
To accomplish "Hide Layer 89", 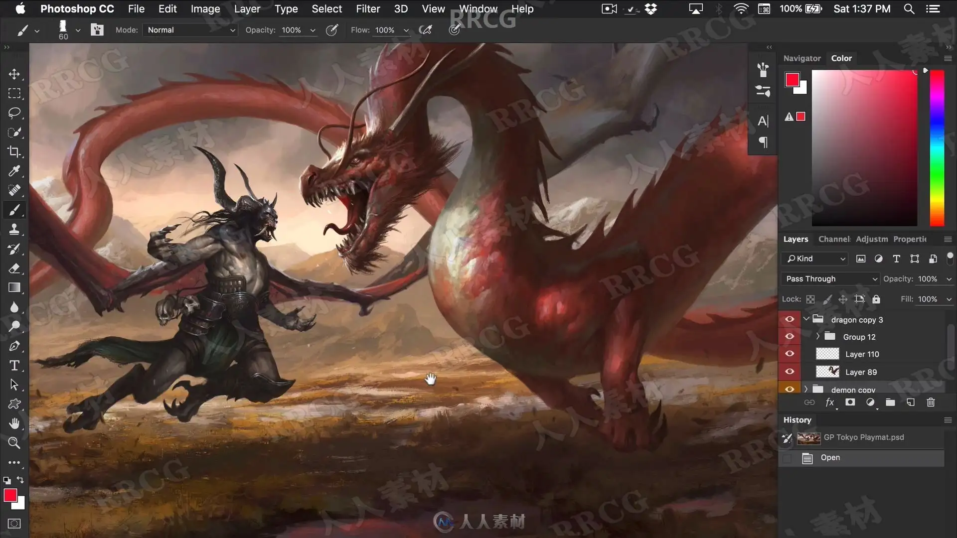I will click(790, 372).
